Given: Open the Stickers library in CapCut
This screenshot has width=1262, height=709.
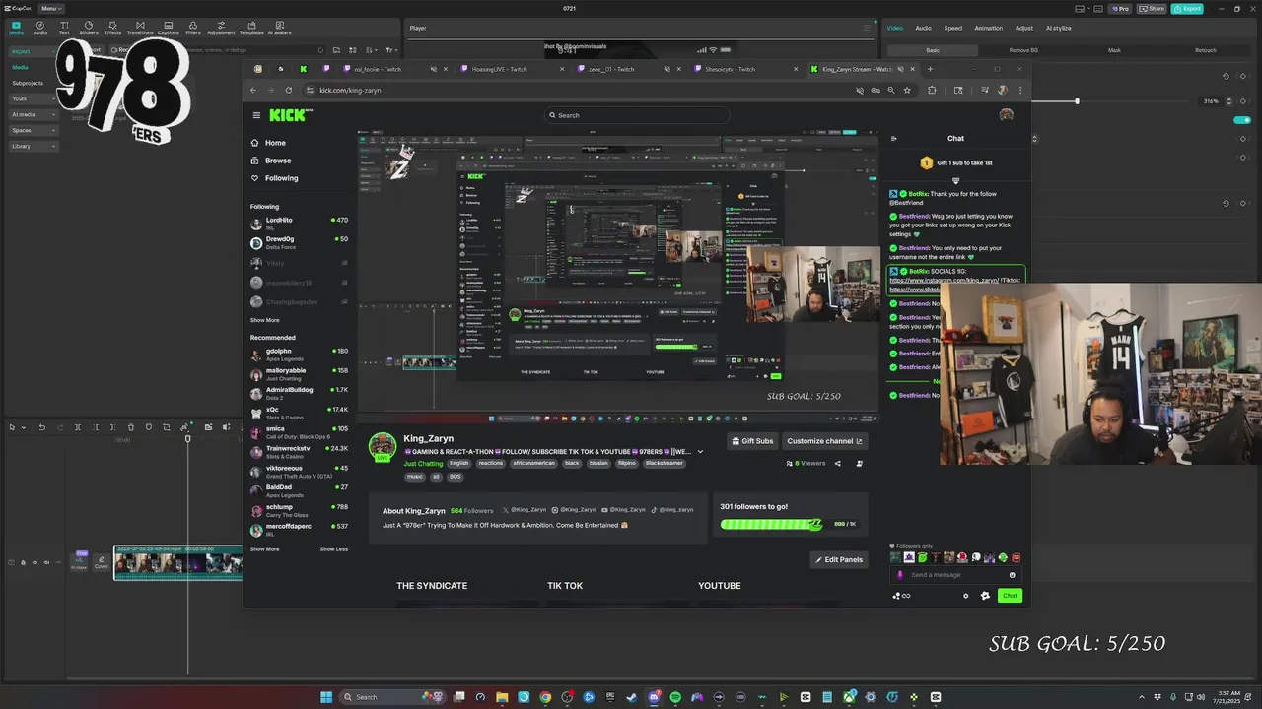Looking at the screenshot, I should tap(89, 28).
